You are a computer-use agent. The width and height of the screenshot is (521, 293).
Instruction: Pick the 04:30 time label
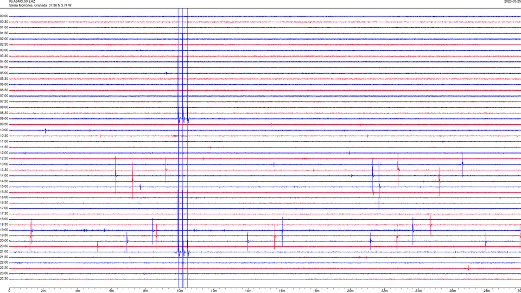tap(4, 67)
